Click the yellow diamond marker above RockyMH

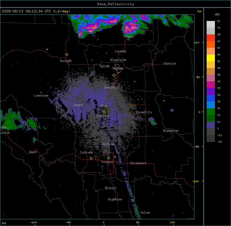click(67, 54)
